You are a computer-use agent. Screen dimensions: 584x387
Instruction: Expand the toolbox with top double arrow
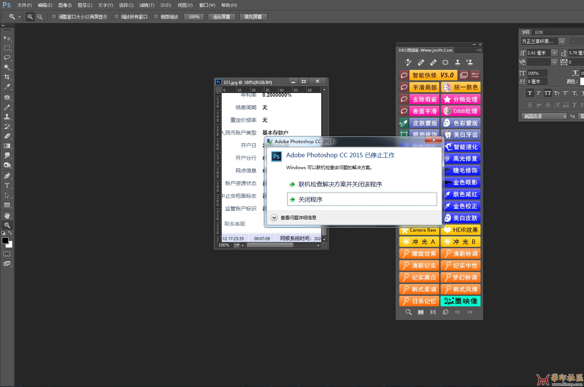coord(3,26)
